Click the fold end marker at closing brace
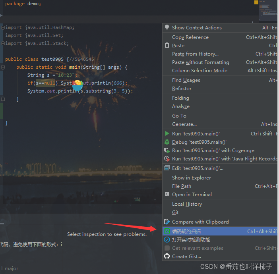 [3, 99]
